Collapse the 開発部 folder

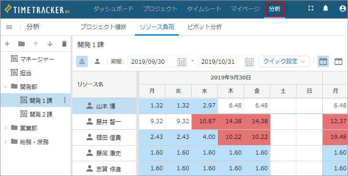[6, 87]
